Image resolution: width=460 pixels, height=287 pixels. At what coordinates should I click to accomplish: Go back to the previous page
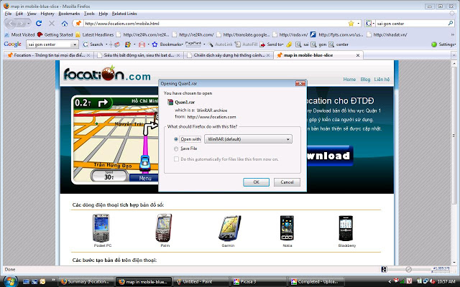(x=11, y=23)
